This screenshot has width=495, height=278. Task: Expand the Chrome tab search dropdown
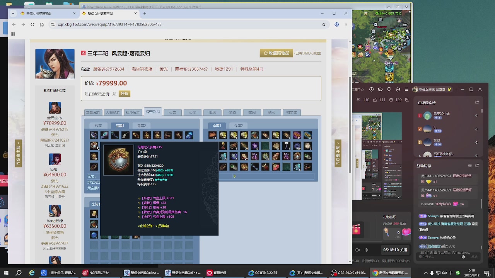pyautogui.click(x=14, y=14)
